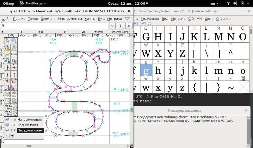This screenshot has width=253, height=148.
Task: Select the HV curve point tool
Action: (x=14, y=67)
